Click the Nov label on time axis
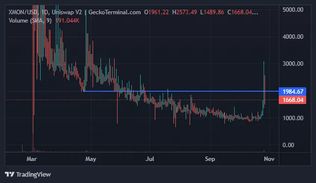316x183 pixels. 269,159
